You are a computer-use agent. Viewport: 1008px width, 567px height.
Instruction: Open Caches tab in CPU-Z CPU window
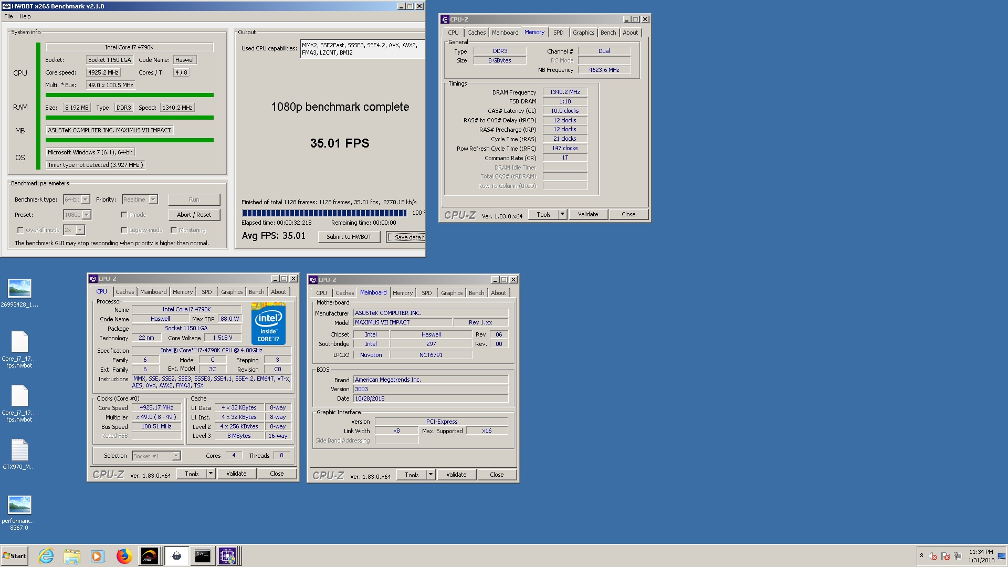pyautogui.click(x=125, y=292)
